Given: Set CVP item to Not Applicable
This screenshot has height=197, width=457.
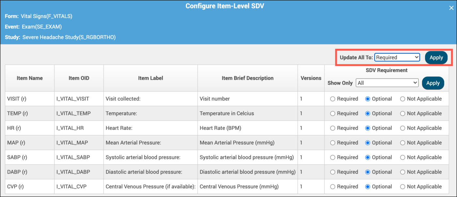Looking at the screenshot, I should pos(403,187).
